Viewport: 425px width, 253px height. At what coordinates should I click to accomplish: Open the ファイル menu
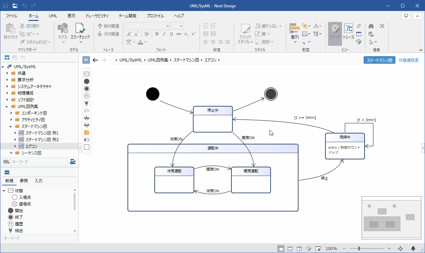click(12, 16)
